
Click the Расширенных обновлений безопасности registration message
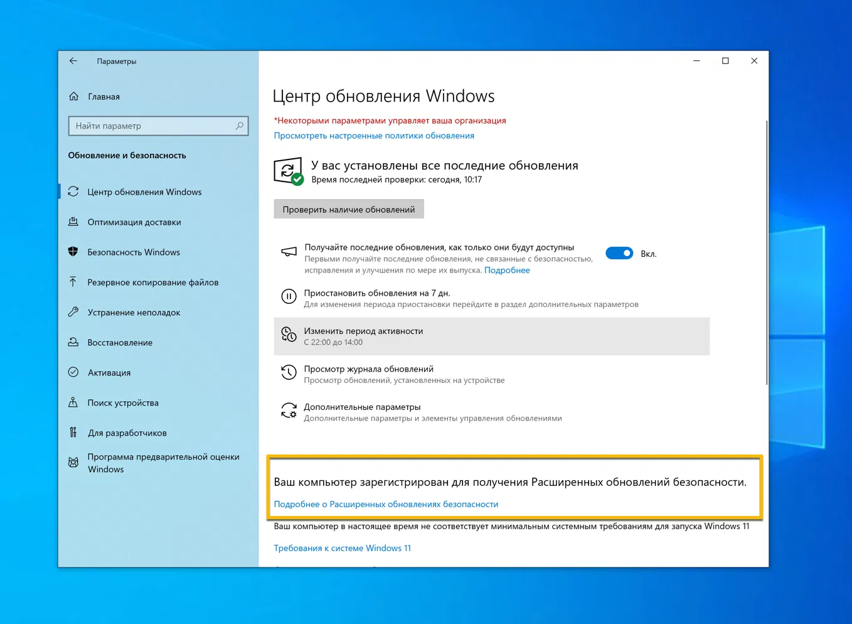click(x=510, y=482)
